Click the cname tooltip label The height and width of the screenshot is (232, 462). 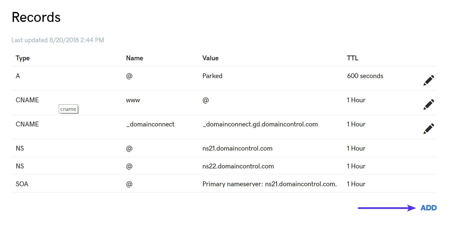point(68,109)
